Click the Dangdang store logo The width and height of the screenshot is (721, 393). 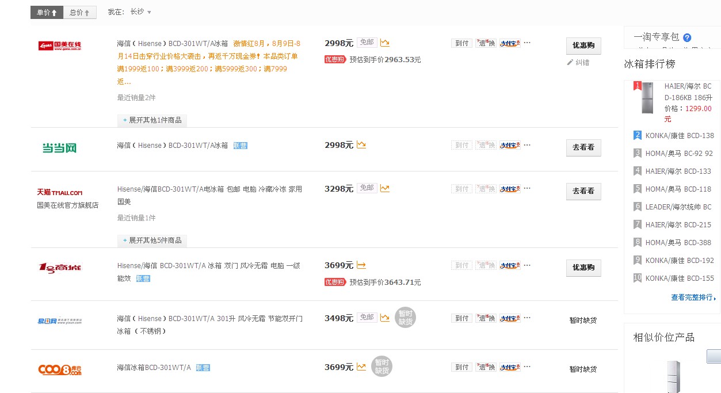click(59, 148)
